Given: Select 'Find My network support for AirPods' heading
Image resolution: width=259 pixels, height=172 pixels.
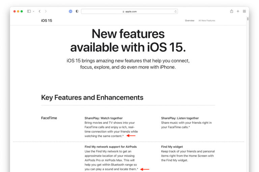Looking at the screenshot, I should click(x=111, y=147).
